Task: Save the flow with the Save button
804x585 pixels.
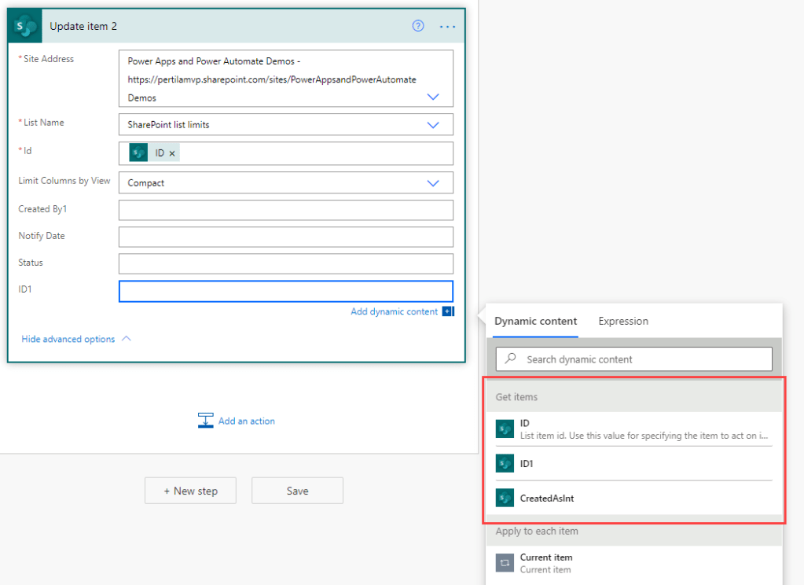Action: (x=297, y=491)
